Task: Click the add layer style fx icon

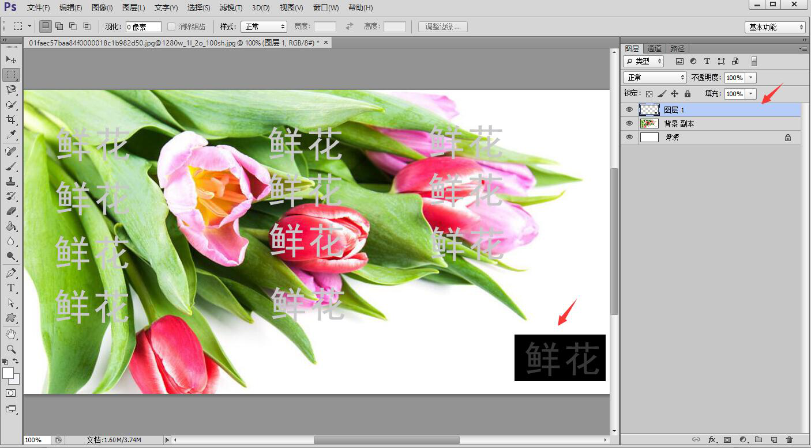Action: pyautogui.click(x=712, y=440)
